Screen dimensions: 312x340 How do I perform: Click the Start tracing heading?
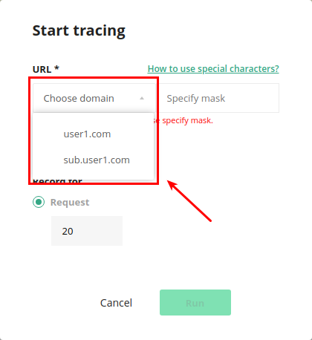click(79, 30)
